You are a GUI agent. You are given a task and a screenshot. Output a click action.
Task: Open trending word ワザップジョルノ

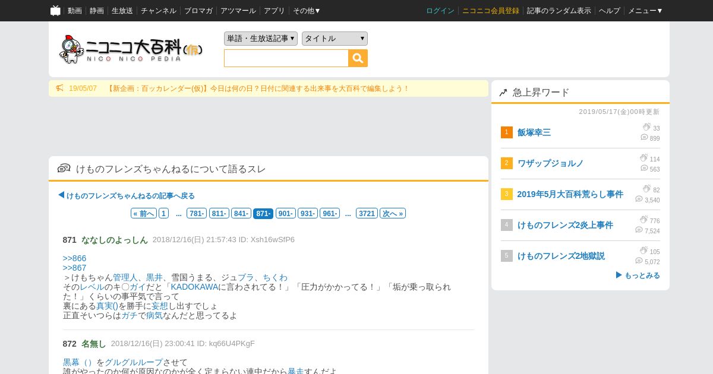coord(550,163)
